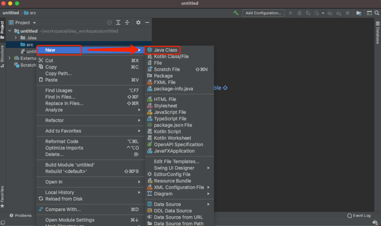Choose Cut in the context menu
The height and width of the screenshot is (226, 381).
pos(90,61)
